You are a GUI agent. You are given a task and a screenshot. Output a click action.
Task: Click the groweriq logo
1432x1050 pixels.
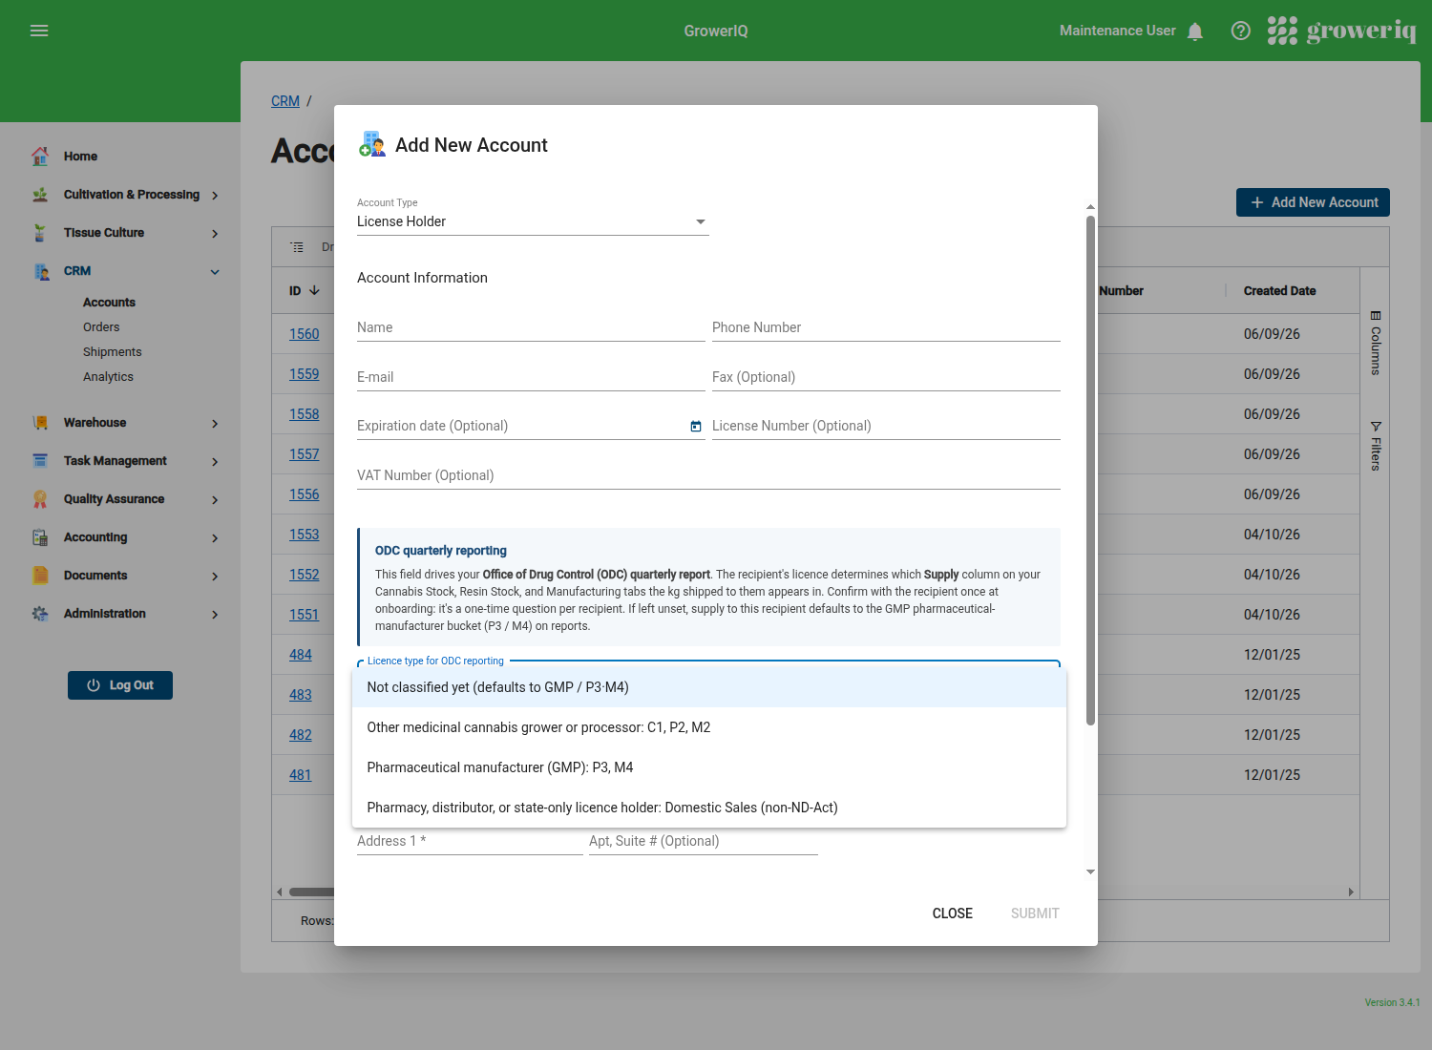coord(1341,31)
